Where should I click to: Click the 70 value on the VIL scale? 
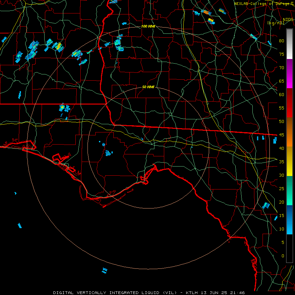(282, 68)
